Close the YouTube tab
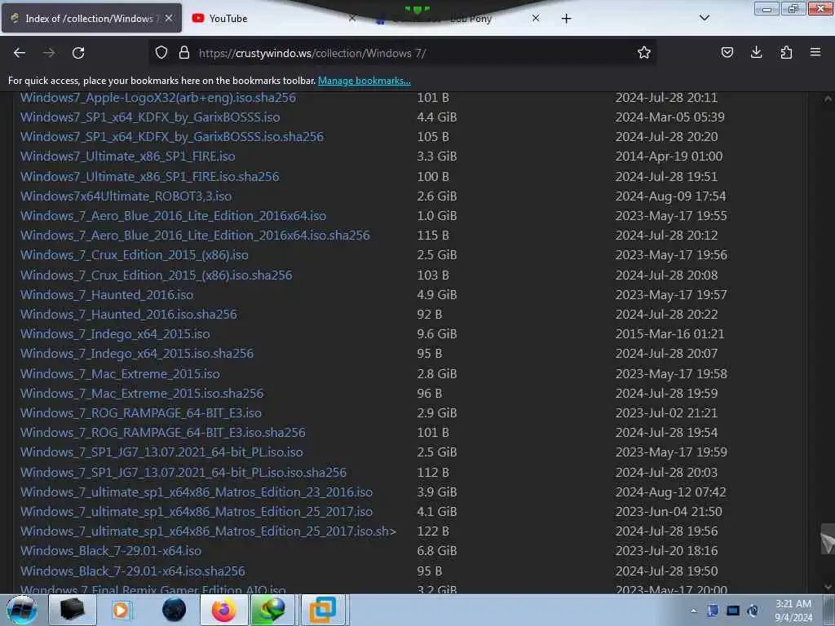Image resolution: width=835 pixels, height=626 pixels. tap(352, 18)
